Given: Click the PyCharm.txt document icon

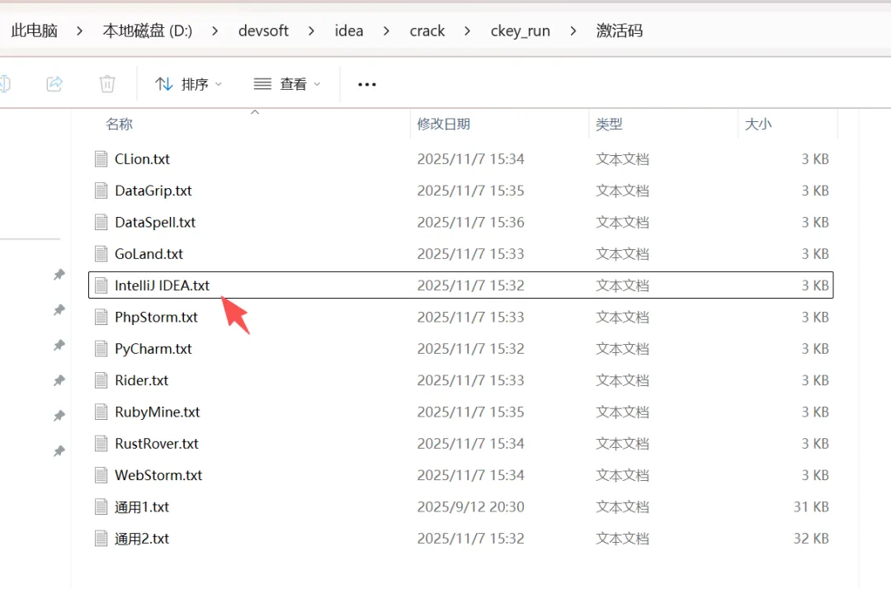Looking at the screenshot, I should [x=101, y=349].
